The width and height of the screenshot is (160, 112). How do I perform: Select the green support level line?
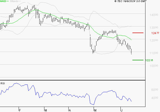[x=138, y=60]
